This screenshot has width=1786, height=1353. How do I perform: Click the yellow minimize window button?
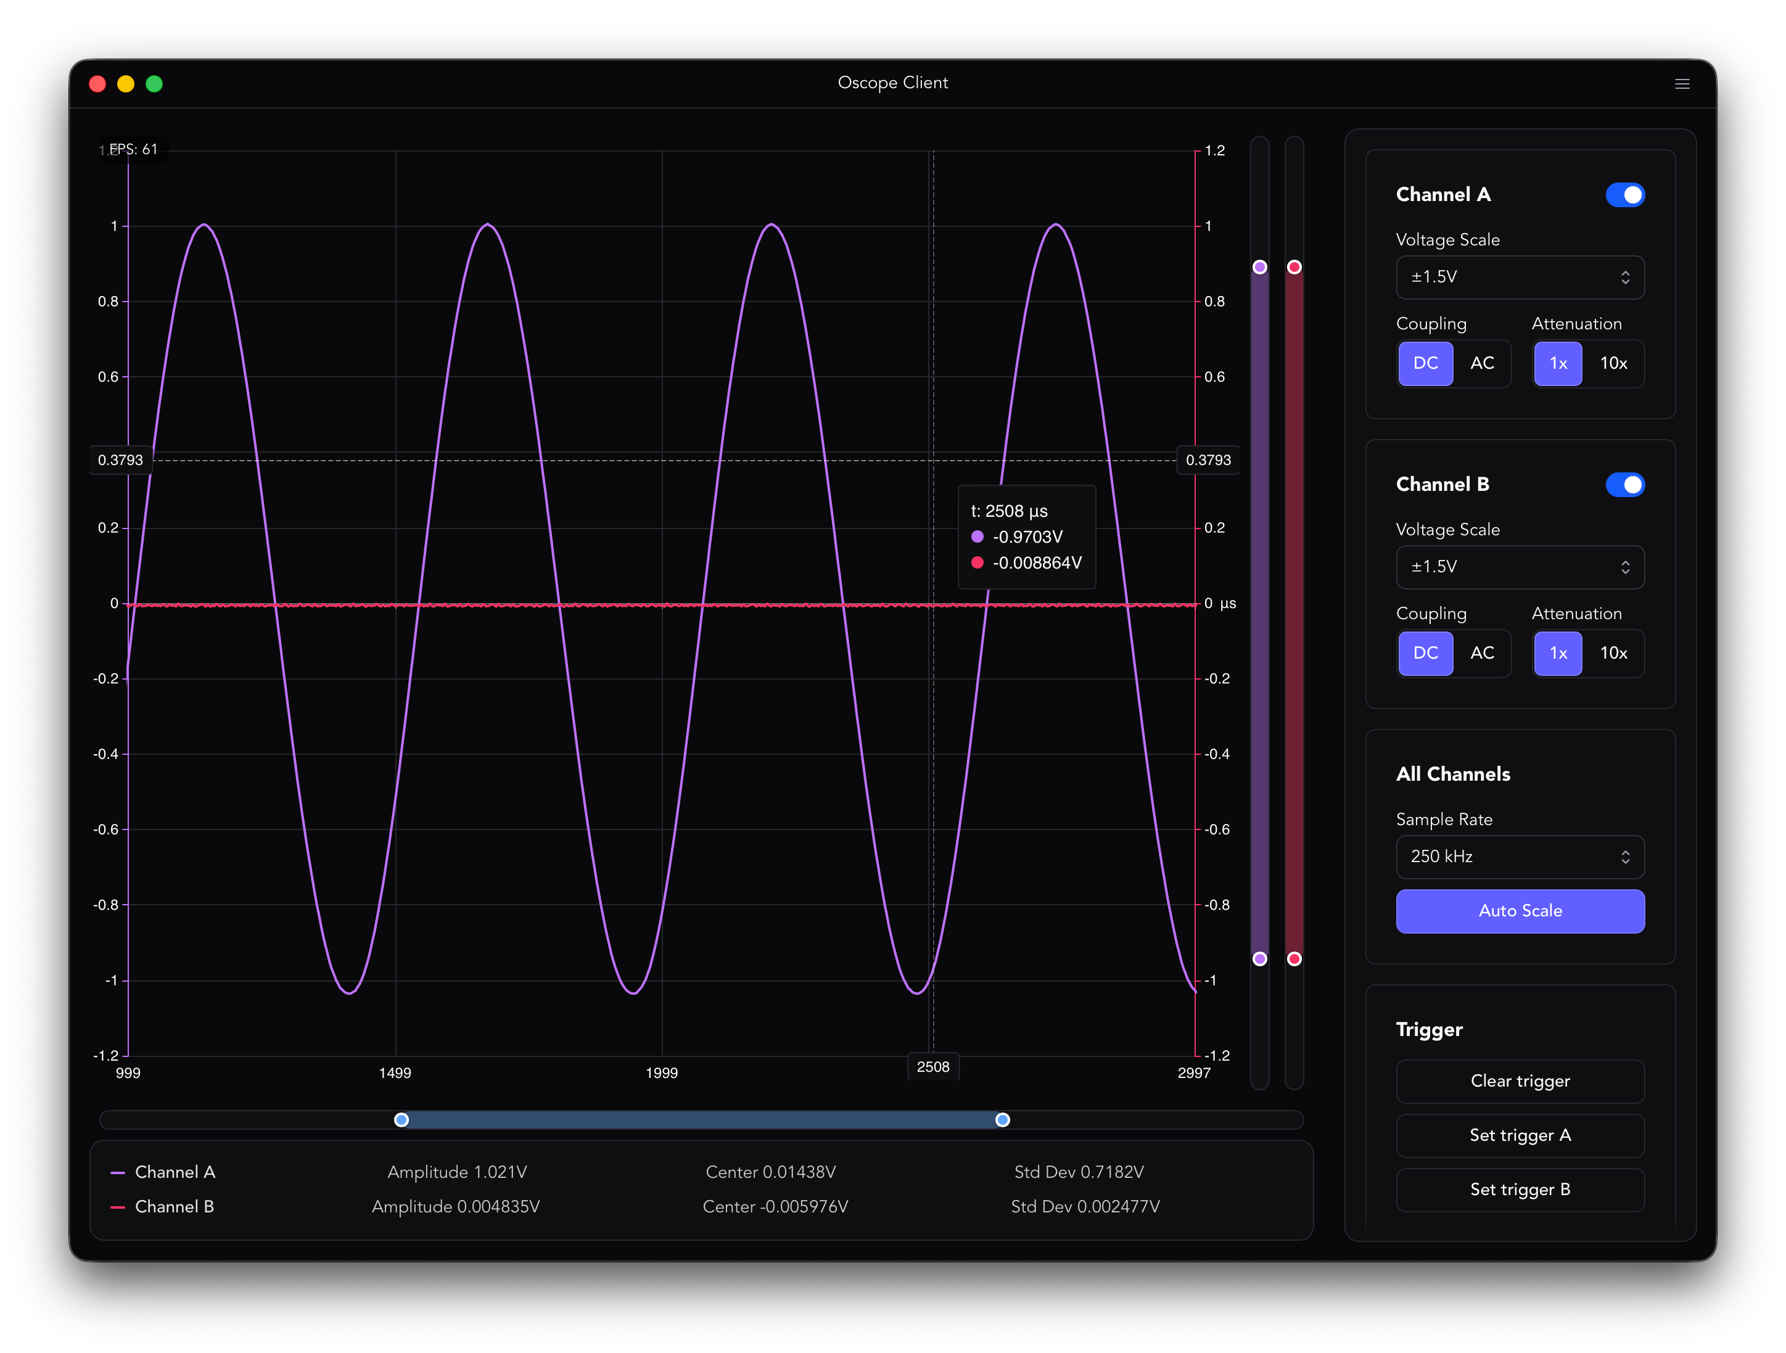(126, 84)
